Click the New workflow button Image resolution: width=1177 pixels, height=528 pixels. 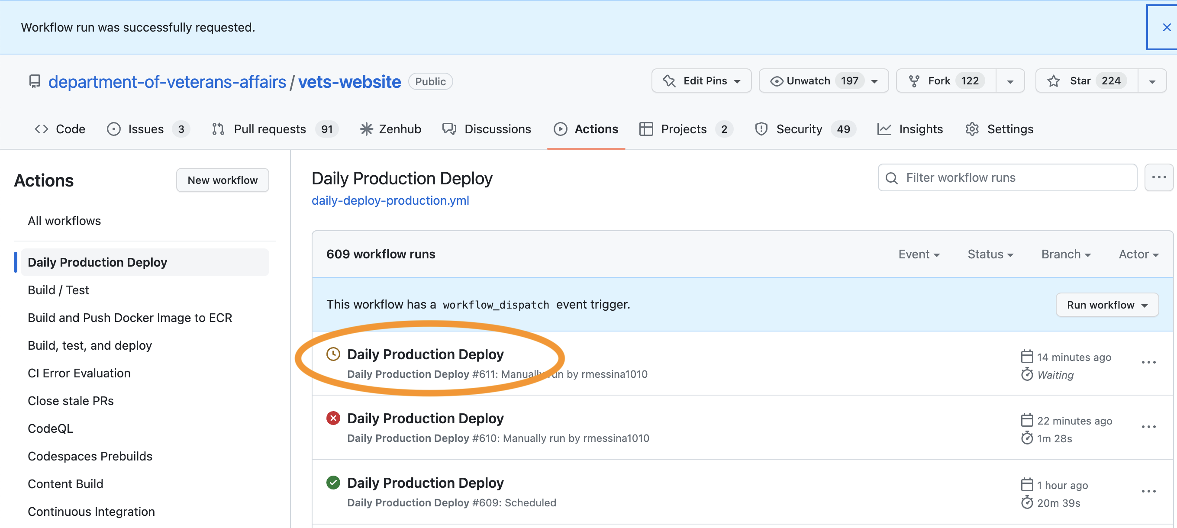pos(223,180)
